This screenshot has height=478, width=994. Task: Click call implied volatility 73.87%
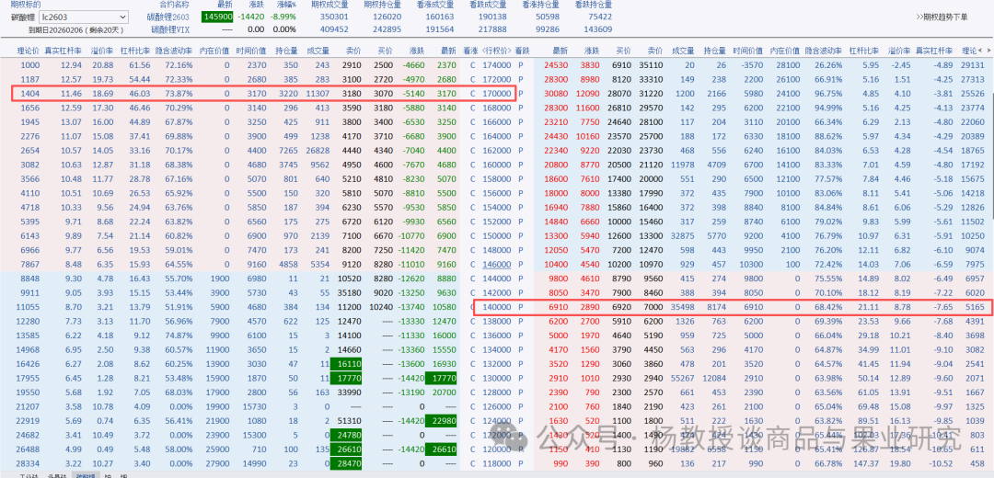(x=179, y=93)
